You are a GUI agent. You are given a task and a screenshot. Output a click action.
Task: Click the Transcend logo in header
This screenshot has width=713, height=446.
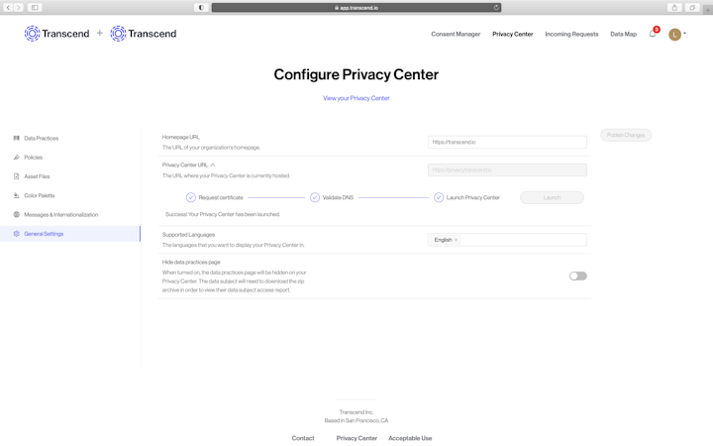point(56,34)
